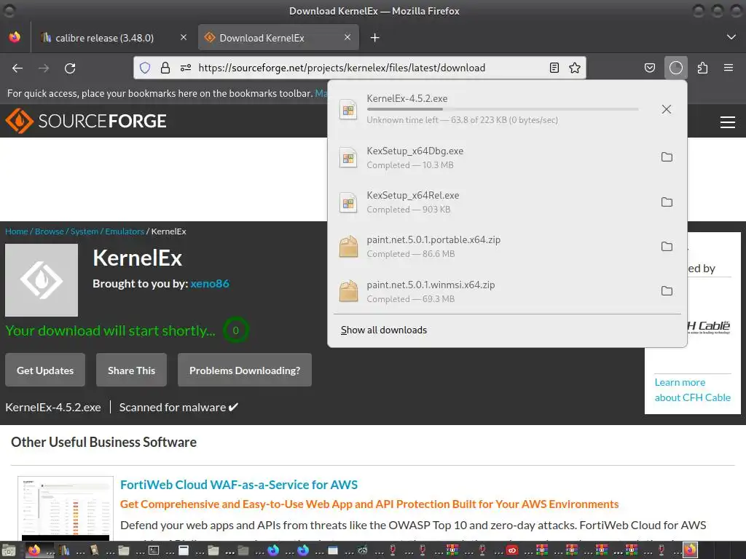This screenshot has height=559, width=746.
Task: Open FortiWeb Cloud WAF-as-a-Service link
Action: 239,485
